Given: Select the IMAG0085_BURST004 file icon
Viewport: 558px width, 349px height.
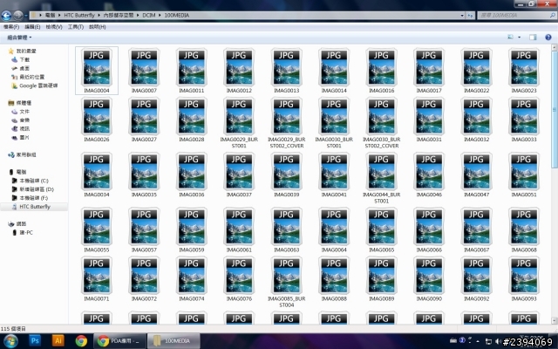Looking at the screenshot, I should tap(286, 276).
